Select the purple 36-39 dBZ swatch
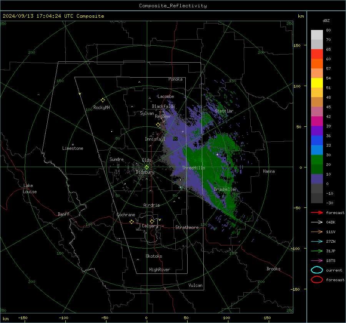This screenshot has height=323, width=346. point(317,131)
